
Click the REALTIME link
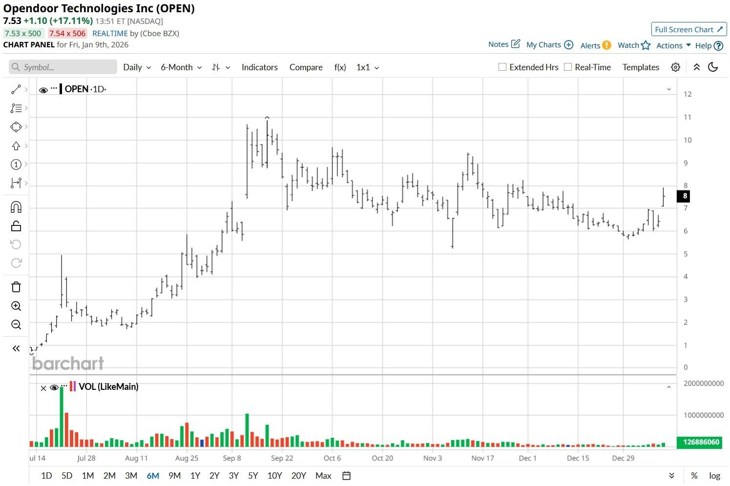110,33
